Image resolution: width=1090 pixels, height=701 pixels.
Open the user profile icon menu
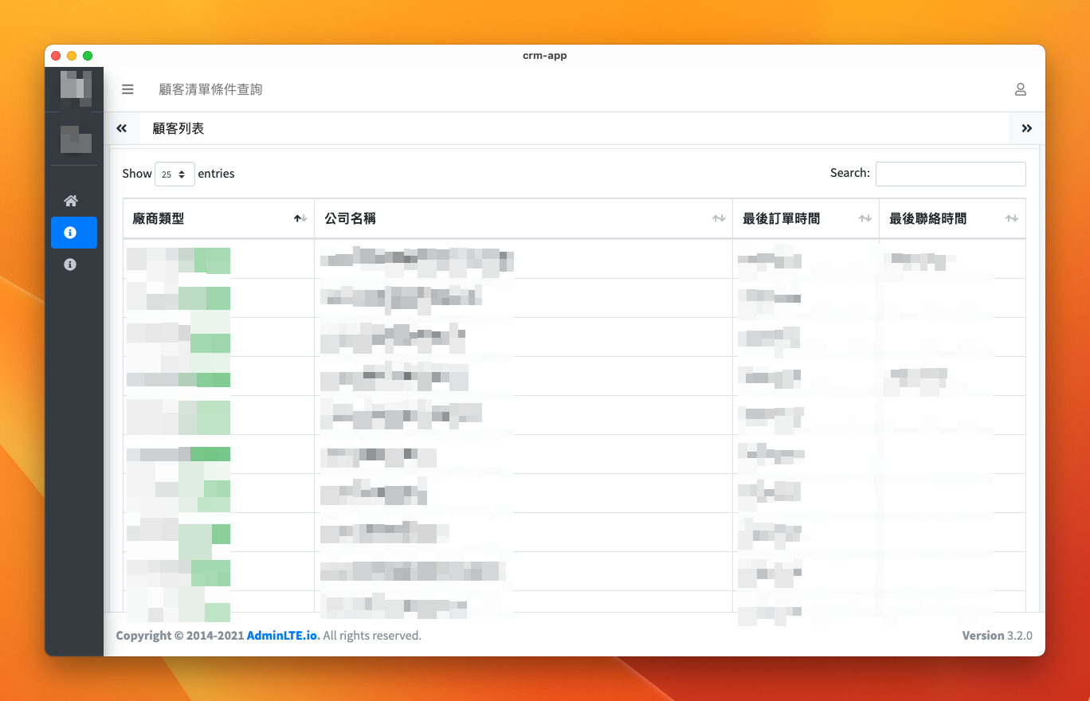[x=1020, y=89]
